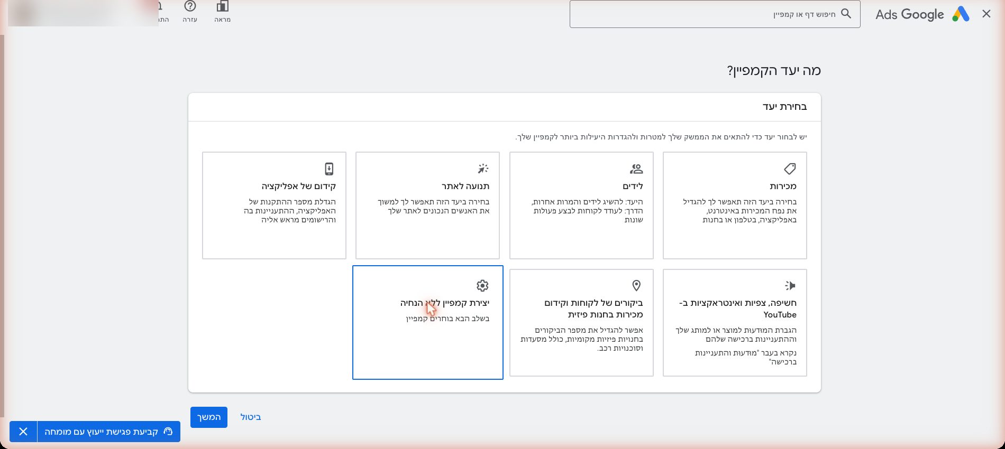This screenshot has width=1005, height=449.
Task: Click the ביטול cancel link
Action: tap(251, 417)
